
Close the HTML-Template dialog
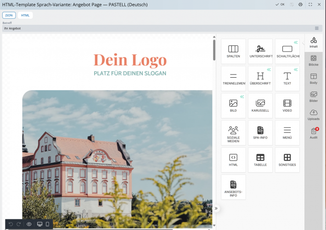click(x=319, y=5)
